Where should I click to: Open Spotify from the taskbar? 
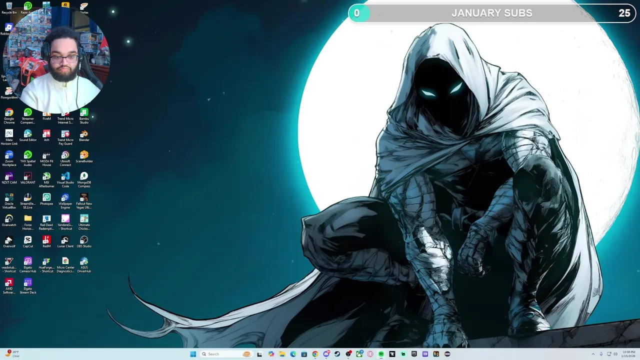click(x=381, y=354)
